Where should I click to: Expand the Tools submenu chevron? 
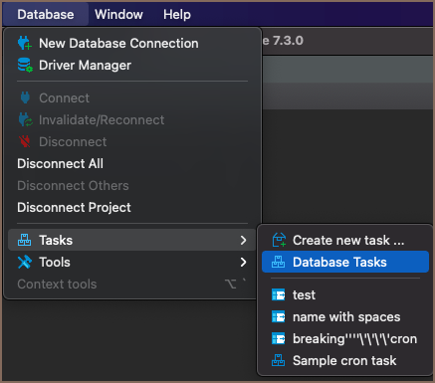click(243, 262)
